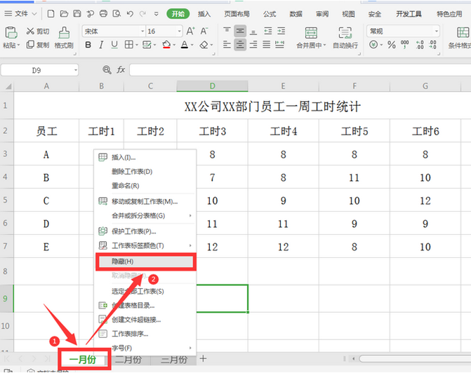Click the zoom magnifier beside fx
Viewport: 471px width, 373px height.
click(x=107, y=70)
